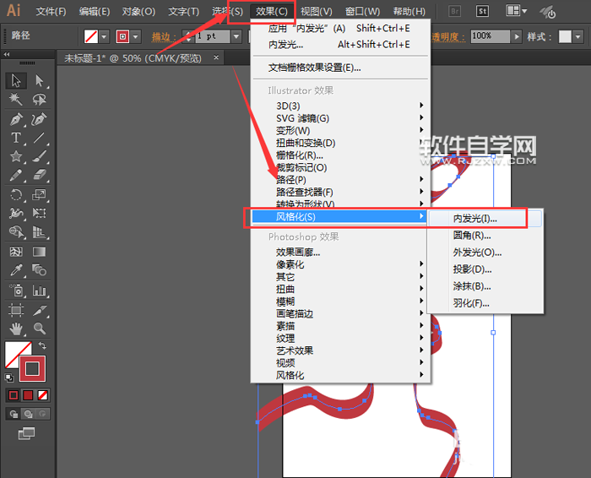Choose 内发光(I)... from the submenu
The height and width of the screenshot is (478, 591).
[x=475, y=218]
